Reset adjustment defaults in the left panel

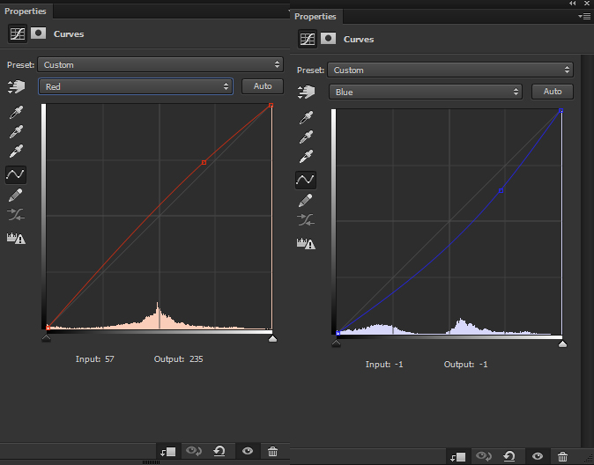tap(219, 451)
